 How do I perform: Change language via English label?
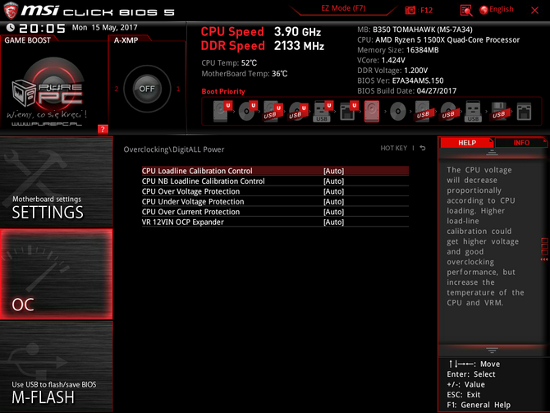[502, 10]
